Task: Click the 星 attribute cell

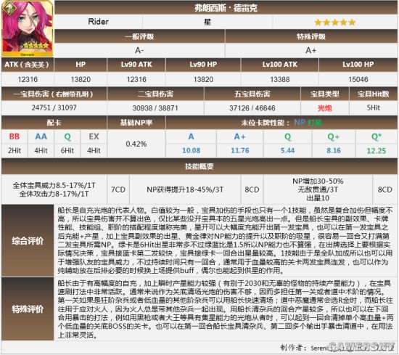Action: [x=207, y=23]
